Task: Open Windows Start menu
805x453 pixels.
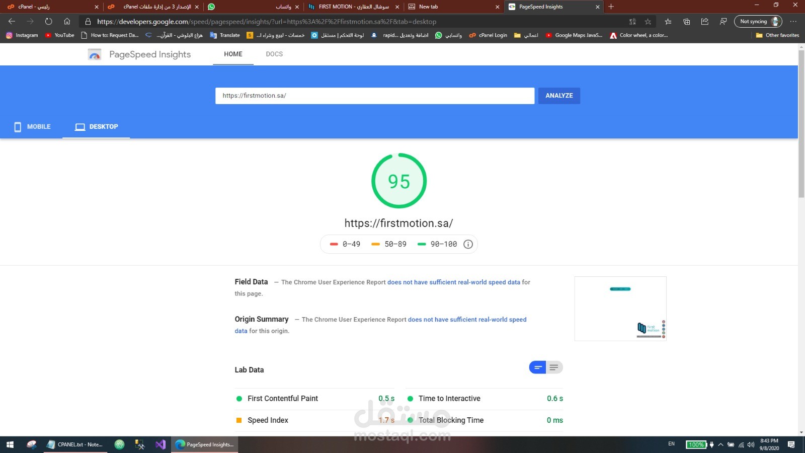Action: coord(10,444)
